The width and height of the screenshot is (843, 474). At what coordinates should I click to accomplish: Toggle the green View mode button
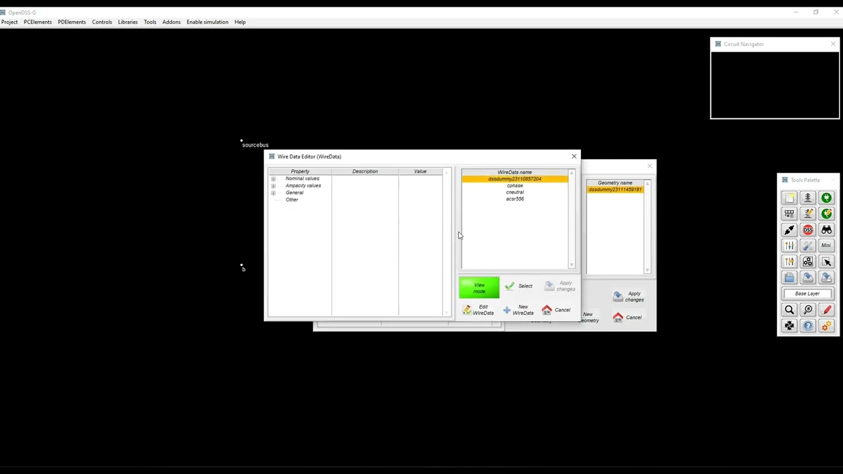479,288
